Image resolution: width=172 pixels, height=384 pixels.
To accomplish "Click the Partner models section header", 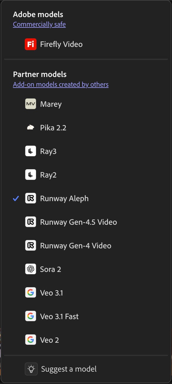I will 39,74.
